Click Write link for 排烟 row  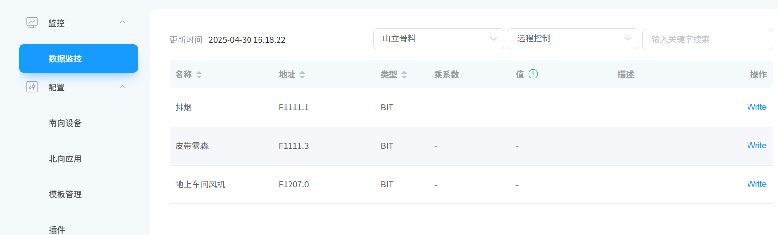coord(757,107)
